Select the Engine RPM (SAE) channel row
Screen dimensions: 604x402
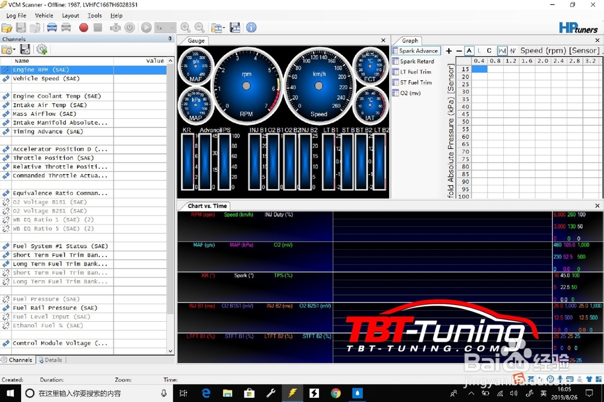[83, 69]
